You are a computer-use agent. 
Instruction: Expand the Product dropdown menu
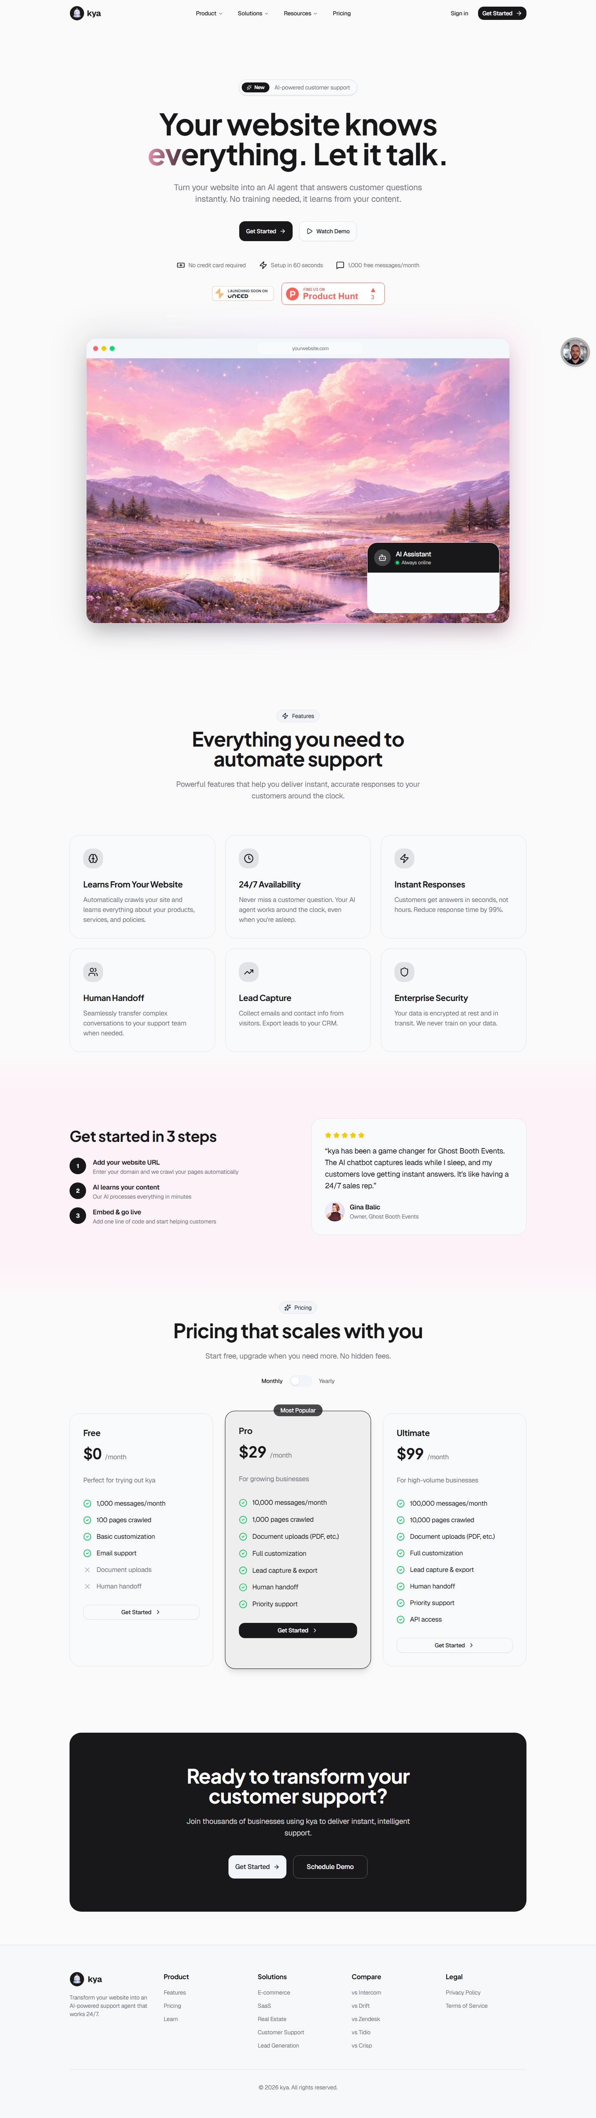click(209, 13)
